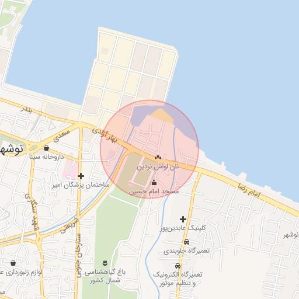
Task: Select the تعمیرگاه الکترونیک car icon
Action: click(x=178, y=266)
